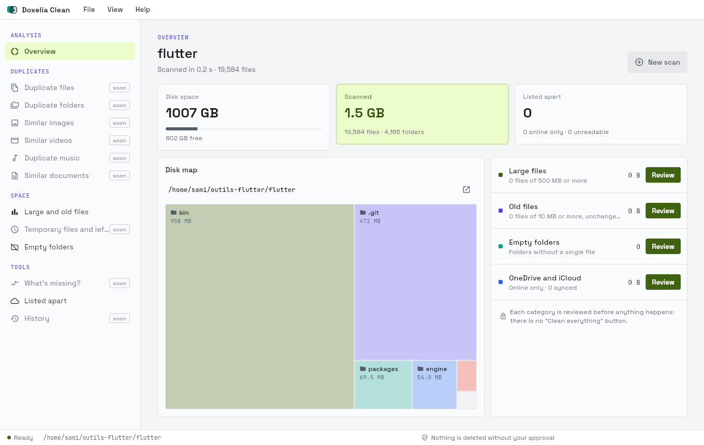The image size is (704, 445).
Task: Click the Similar videos clapperboard icon
Action: (x=14, y=140)
